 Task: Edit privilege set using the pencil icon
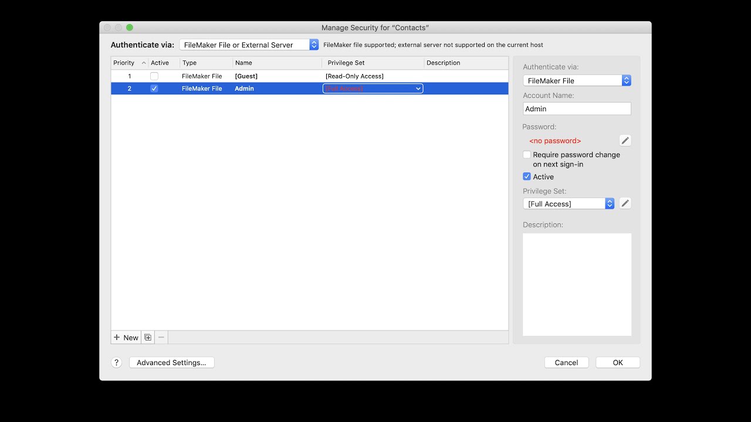625,203
